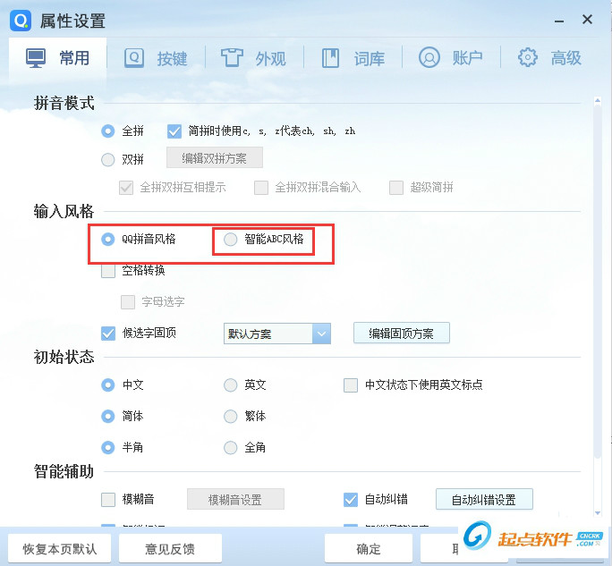Select 英文 initial state radio
612x566 pixels.
point(230,385)
